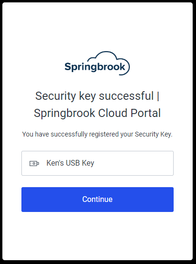
Task: Click the USB security key icon
Action: (x=34, y=163)
